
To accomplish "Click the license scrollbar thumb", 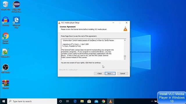I will pos(125,56).
